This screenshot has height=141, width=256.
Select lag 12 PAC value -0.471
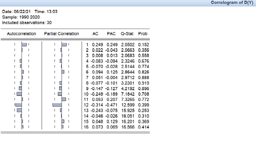pos(111,105)
